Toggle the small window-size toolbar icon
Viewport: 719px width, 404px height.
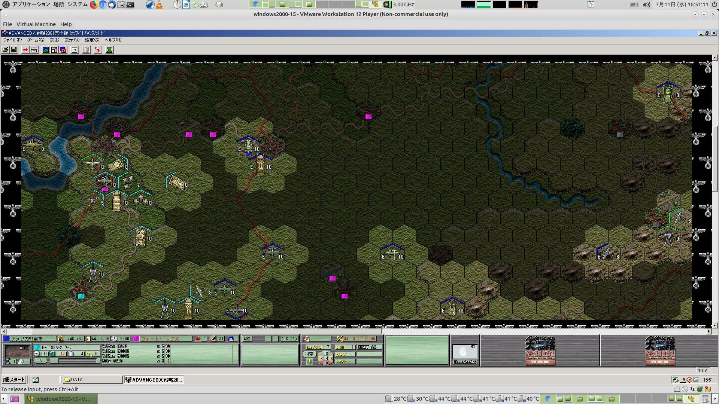54,50
